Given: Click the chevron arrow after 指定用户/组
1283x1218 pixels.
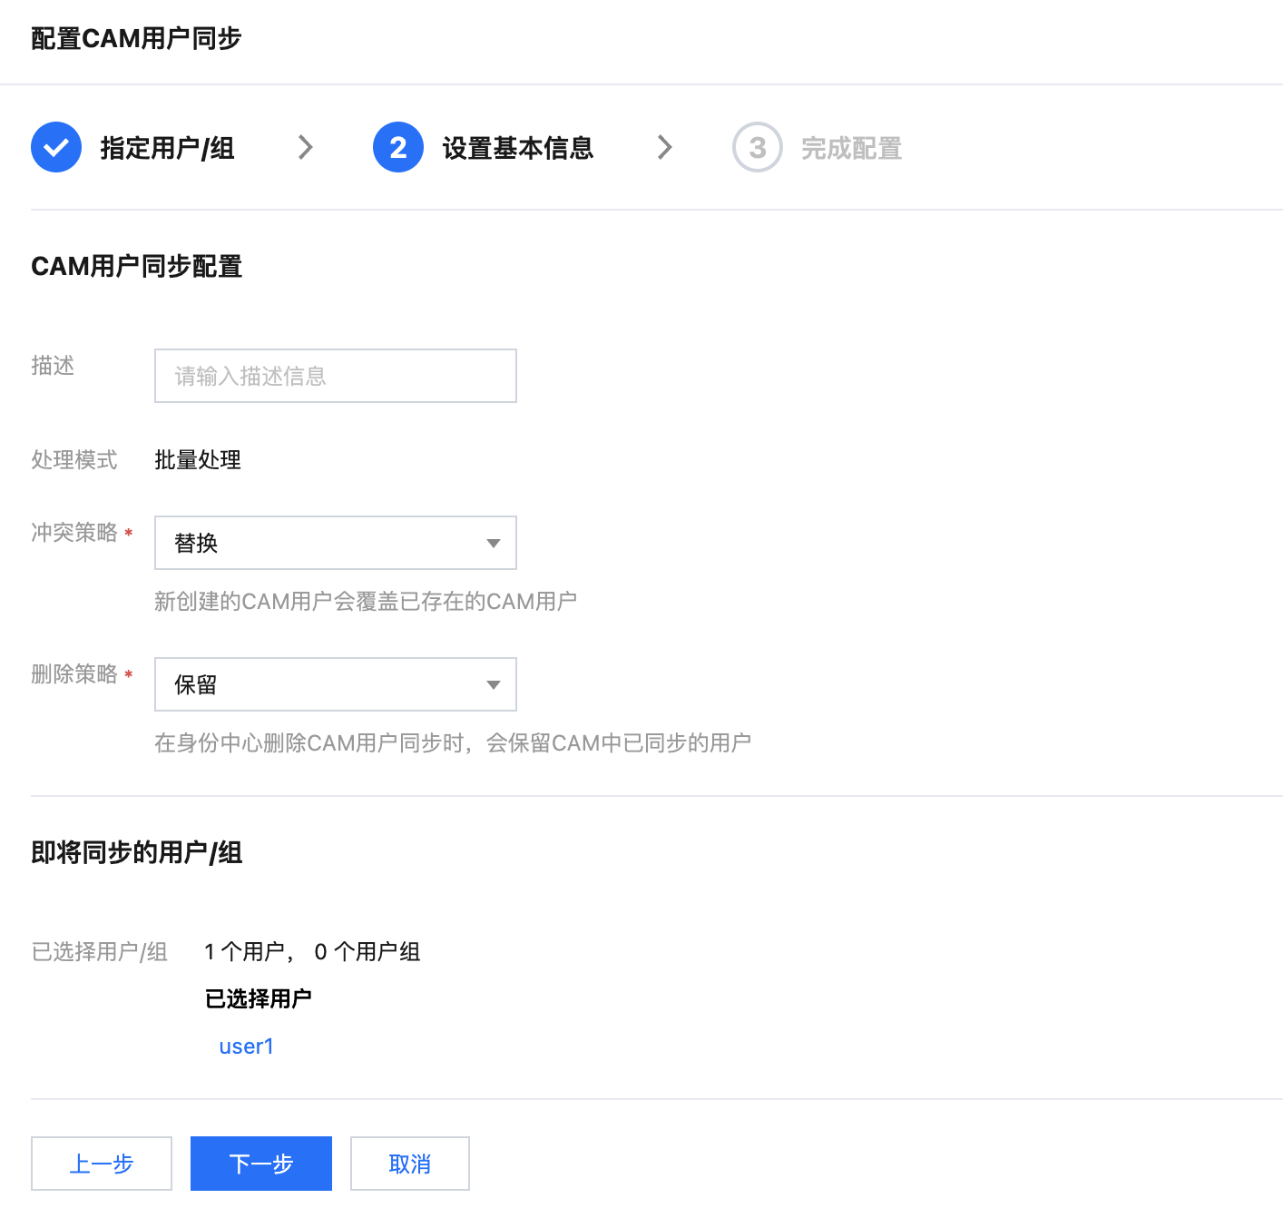Looking at the screenshot, I should coord(306,147).
